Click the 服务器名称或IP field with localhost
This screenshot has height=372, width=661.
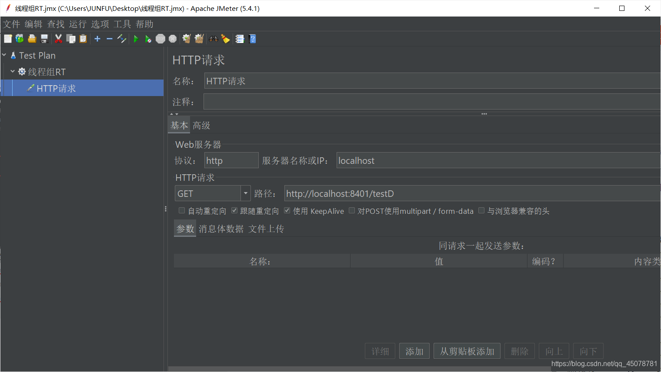[498, 160]
